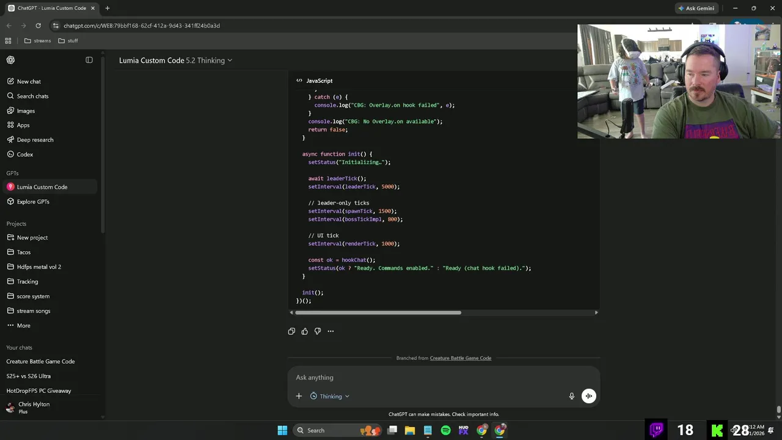Image resolution: width=782 pixels, height=440 pixels.
Task: Open S25+ vs S26 Ultra chat
Action: [x=49, y=376]
